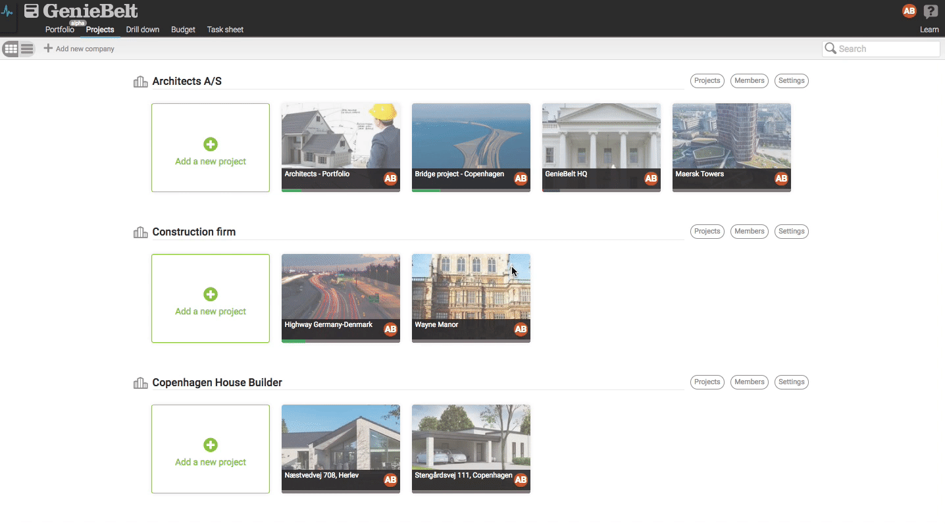Click AB avatar on Stengårdsvej 111 card

(x=521, y=480)
